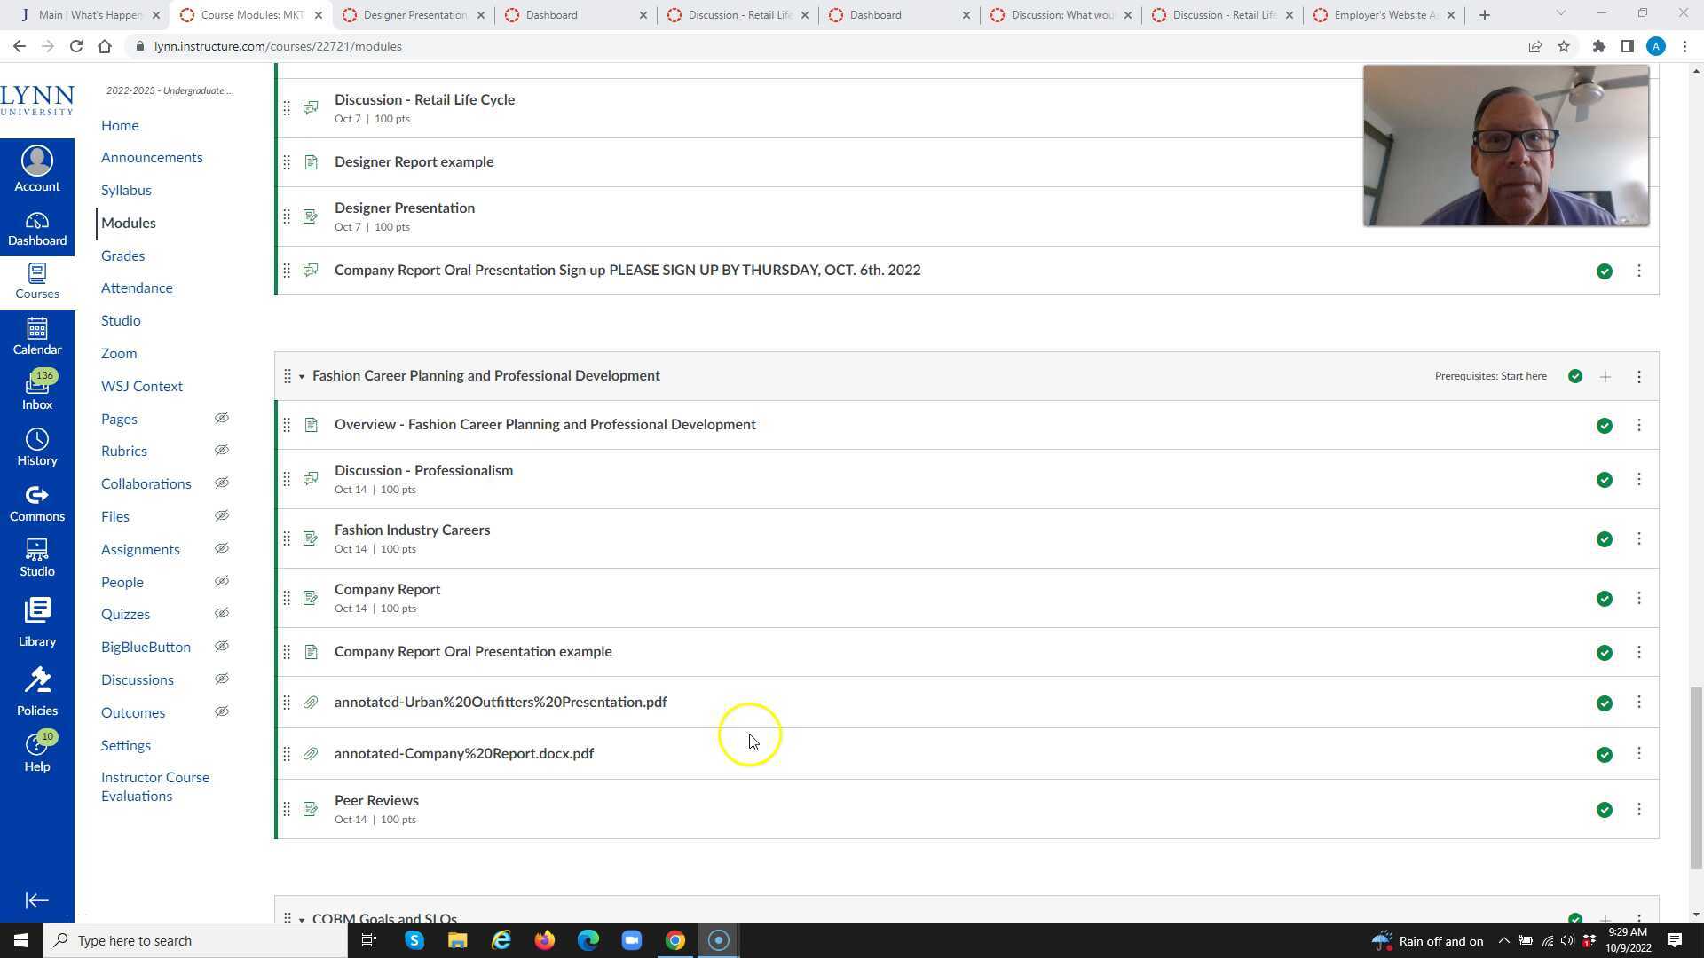The image size is (1704, 958).
Task: Open annotated-Company%20Report.docx.pdf file link
Action: pyautogui.click(x=464, y=753)
